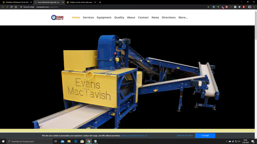This screenshot has height=144, width=257.
Task: Open the browser home page icon
Action: pos(16,7)
